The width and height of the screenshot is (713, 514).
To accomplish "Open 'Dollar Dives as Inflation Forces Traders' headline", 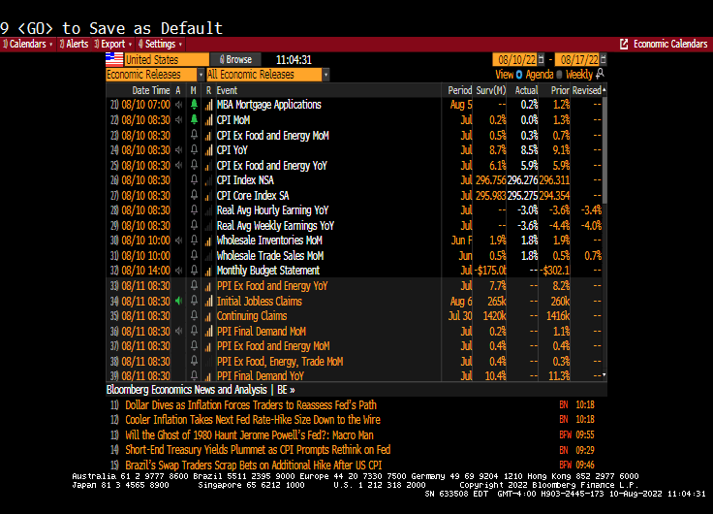I will point(251,404).
